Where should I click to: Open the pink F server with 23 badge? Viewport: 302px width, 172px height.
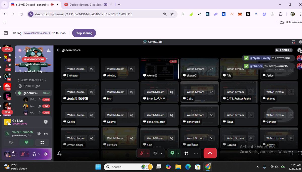click(x=7, y=96)
